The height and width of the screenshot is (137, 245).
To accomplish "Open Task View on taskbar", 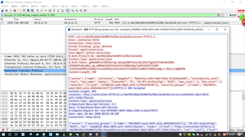I will coord(16,135).
